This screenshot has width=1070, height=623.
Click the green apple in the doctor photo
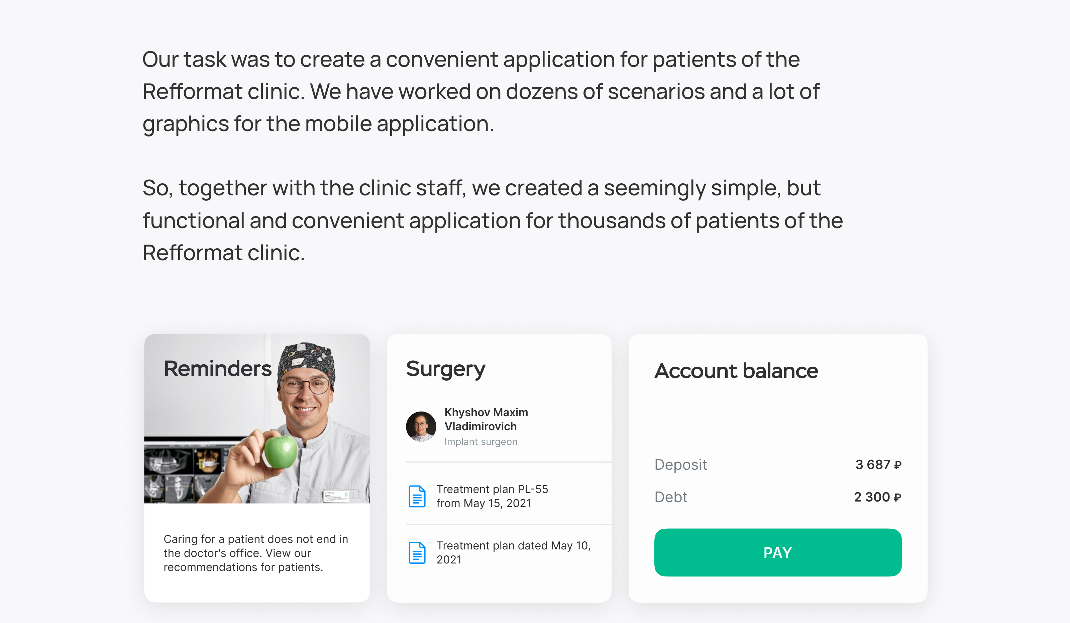[x=281, y=452]
